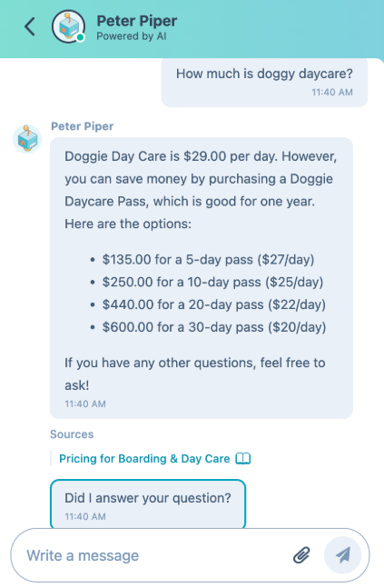Screen dimensions: 384x588
Task: Select the Did I answer your question bubble
Action: [x=148, y=503]
